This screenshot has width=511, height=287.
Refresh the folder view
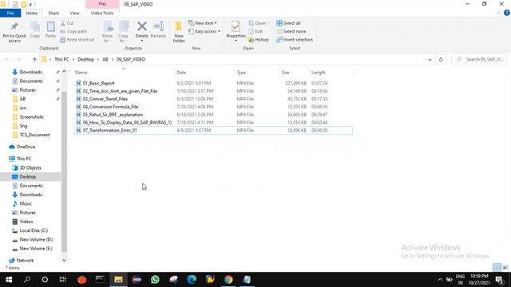[x=441, y=60]
